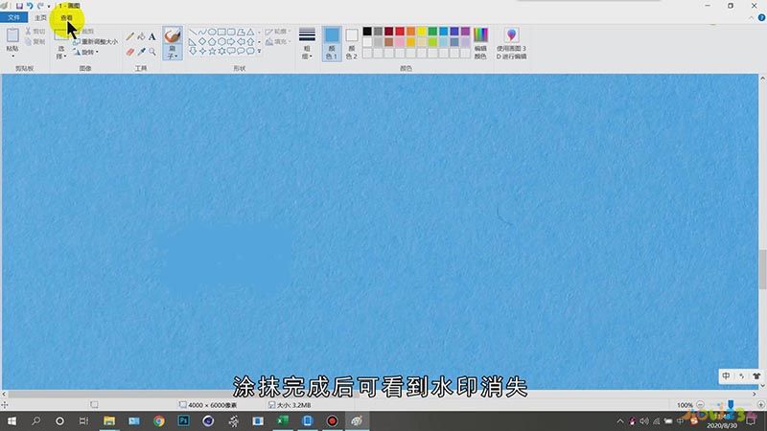Click the Paint Help question mark icon
Image resolution: width=767 pixels, height=431 pixels.
click(x=761, y=17)
